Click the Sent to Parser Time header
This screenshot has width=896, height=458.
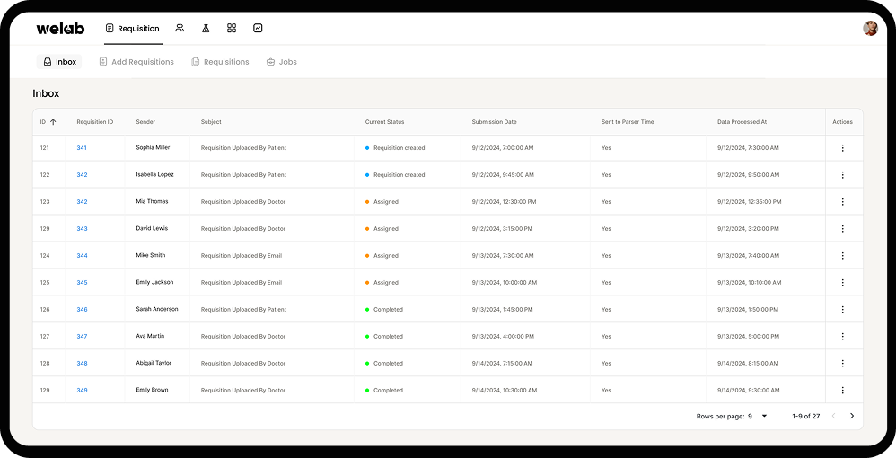pos(628,122)
